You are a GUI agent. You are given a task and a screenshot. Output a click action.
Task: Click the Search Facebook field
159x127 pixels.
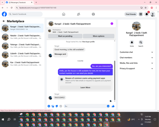(25, 14)
